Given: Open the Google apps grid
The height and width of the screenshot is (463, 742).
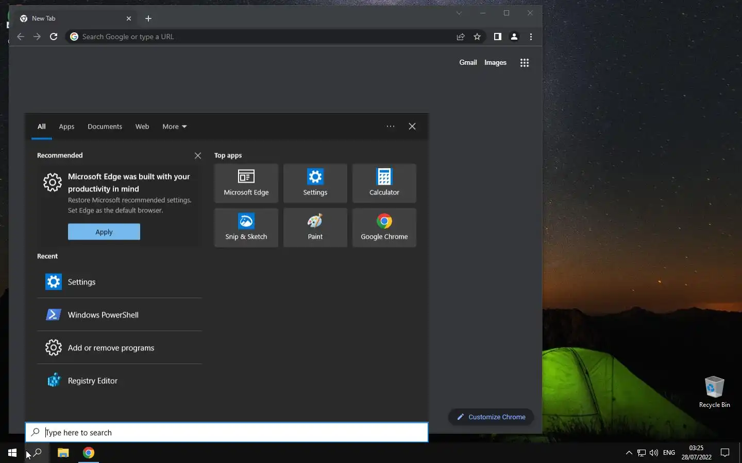Looking at the screenshot, I should pyautogui.click(x=525, y=63).
